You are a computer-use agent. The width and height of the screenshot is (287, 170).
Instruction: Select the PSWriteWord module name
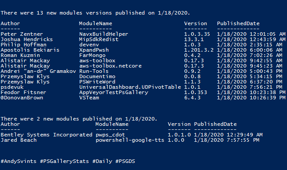click(x=97, y=82)
